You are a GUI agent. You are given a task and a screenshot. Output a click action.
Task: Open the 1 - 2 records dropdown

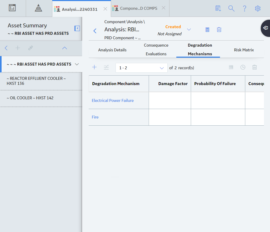[x=141, y=68]
